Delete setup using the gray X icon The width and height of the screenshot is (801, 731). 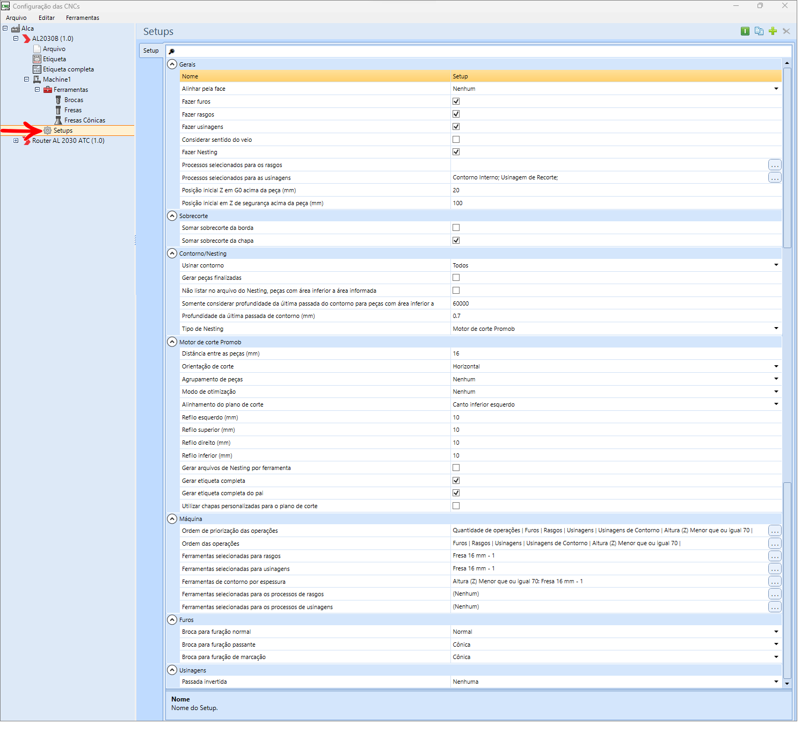[786, 31]
